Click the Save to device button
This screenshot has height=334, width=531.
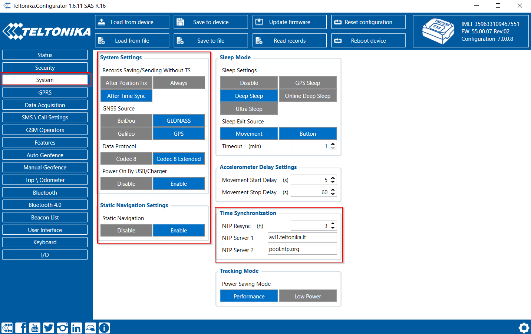pos(211,22)
